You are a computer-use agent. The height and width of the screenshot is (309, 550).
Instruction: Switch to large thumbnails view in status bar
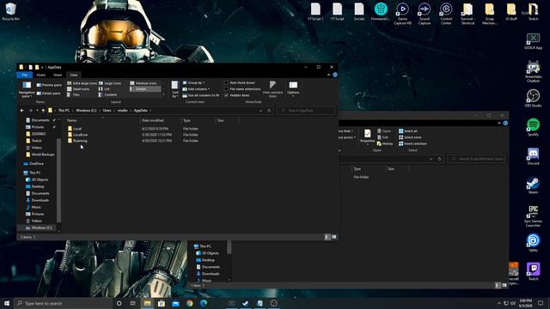tap(334, 237)
